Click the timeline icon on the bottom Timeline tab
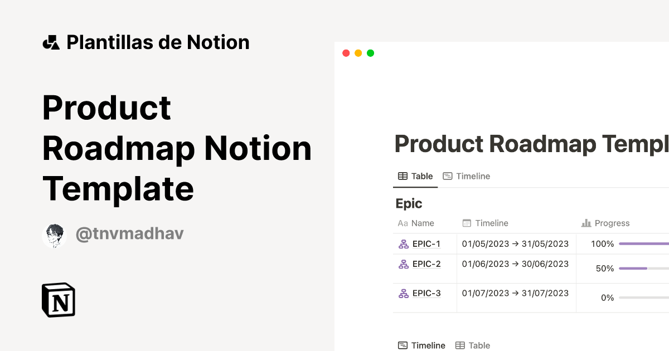669x351 pixels. pos(403,345)
